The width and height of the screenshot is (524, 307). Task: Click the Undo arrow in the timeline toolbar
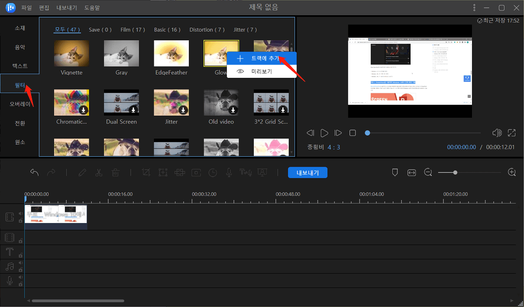(35, 172)
